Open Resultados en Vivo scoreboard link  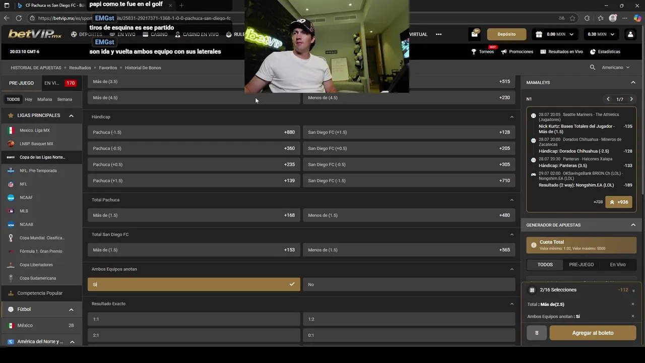click(561, 51)
